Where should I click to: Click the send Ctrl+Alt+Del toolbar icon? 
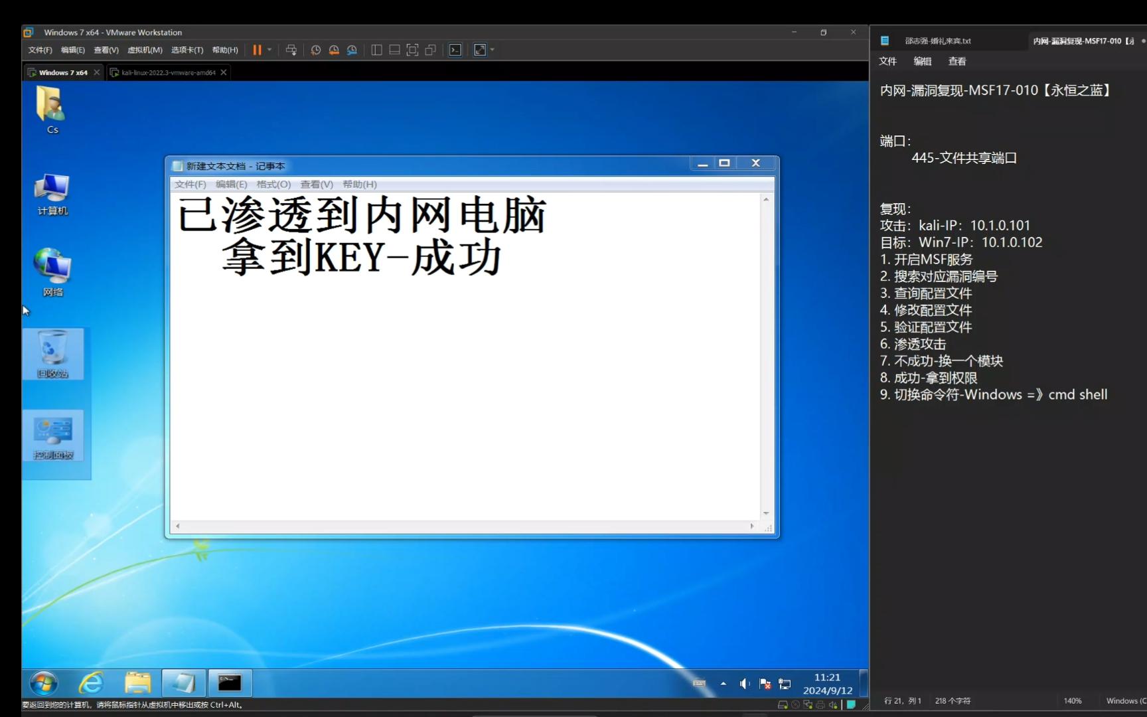click(291, 50)
